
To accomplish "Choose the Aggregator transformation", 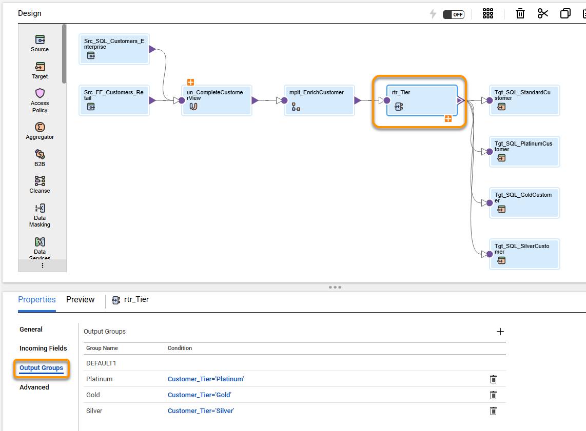I will [40, 131].
